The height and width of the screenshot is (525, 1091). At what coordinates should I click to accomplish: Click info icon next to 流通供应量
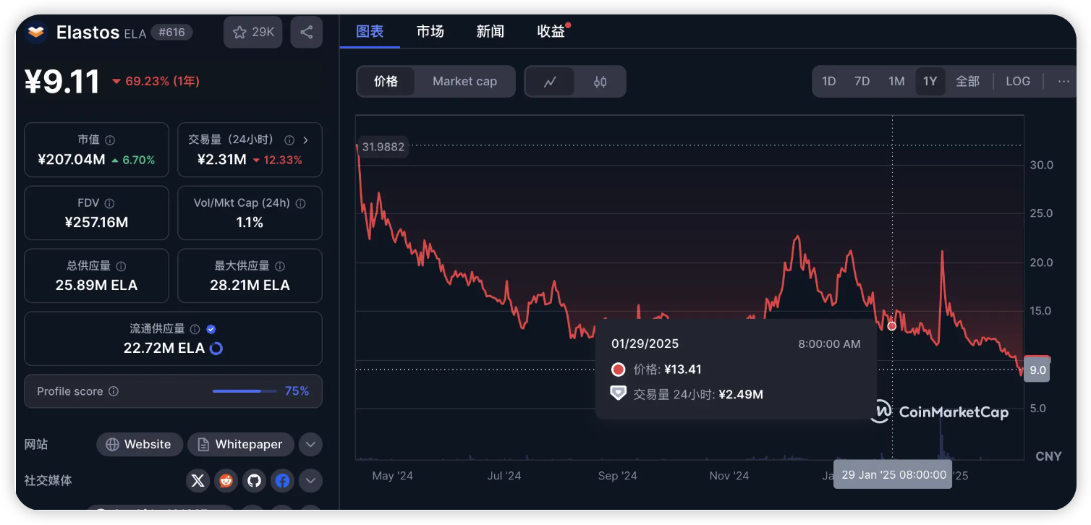[x=195, y=329]
